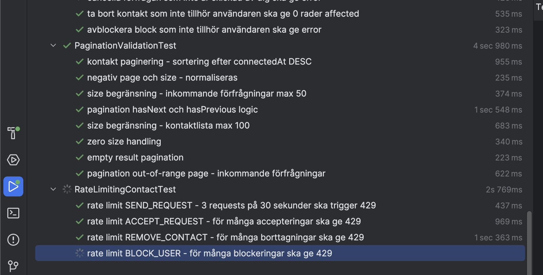Collapse the PaginationValidationTest node
Image resolution: width=543 pixels, height=275 pixels.
(53, 46)
